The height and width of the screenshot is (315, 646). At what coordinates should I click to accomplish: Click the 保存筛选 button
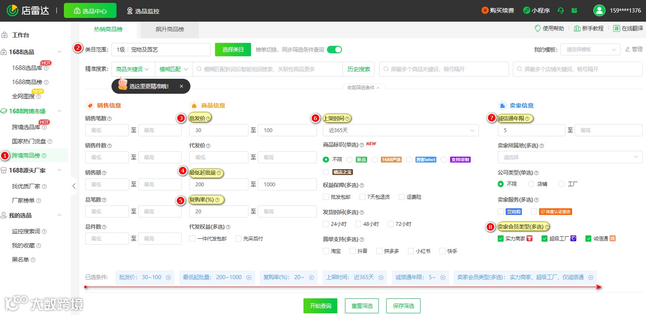tap(403, 306)
